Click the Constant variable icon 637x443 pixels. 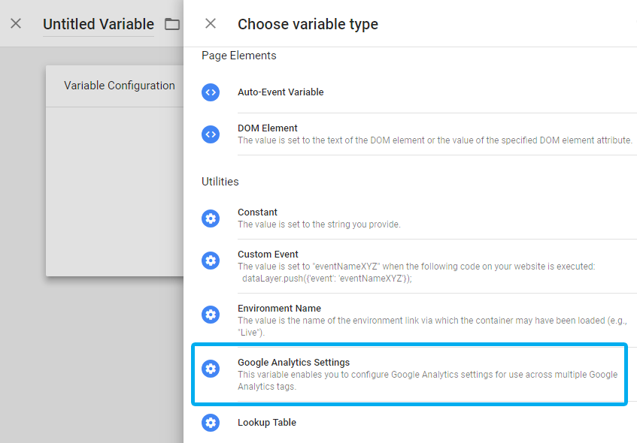pos(211,218)
